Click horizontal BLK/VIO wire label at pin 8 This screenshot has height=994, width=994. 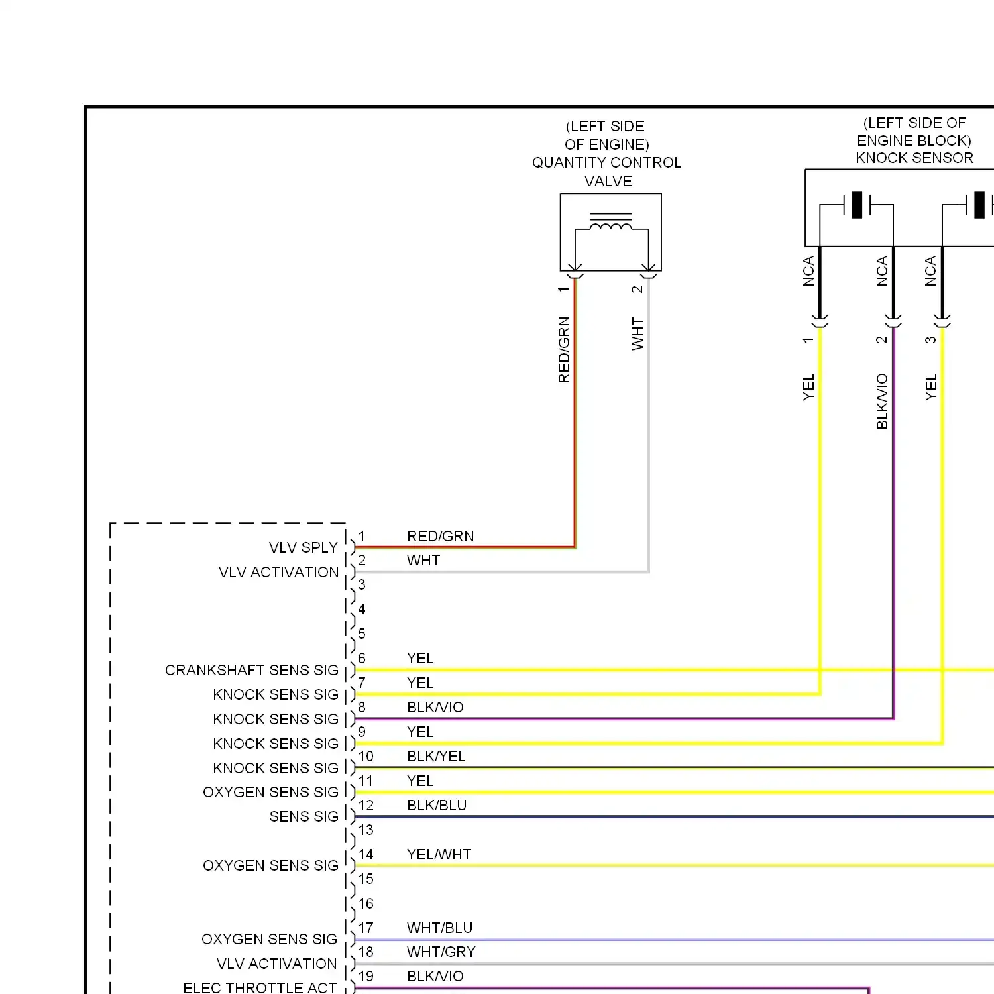click(x=435, y=707)
